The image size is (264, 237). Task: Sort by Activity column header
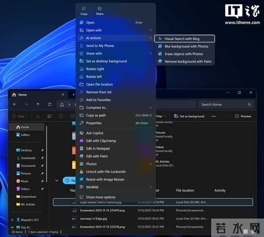point(220,190)
